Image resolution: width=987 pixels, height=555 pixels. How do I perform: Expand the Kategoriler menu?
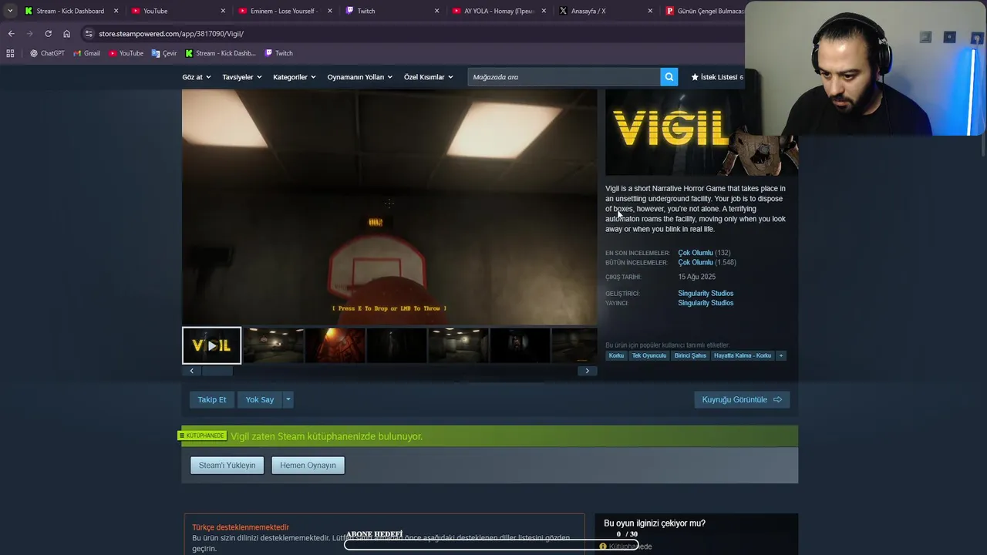pyautogui.click(x=294, y=77)
